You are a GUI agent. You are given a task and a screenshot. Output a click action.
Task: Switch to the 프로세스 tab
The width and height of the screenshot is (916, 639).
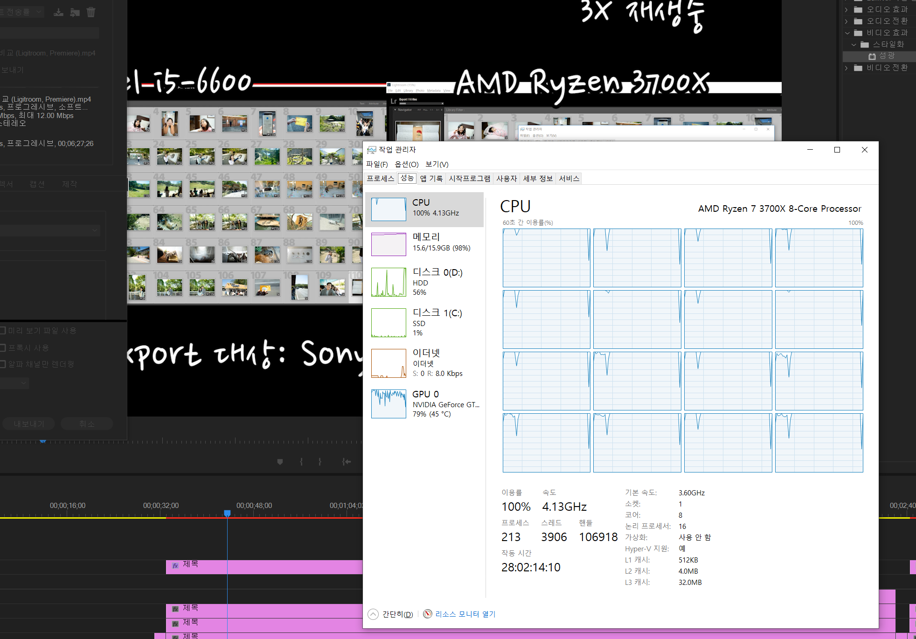[x=380, y=179]
